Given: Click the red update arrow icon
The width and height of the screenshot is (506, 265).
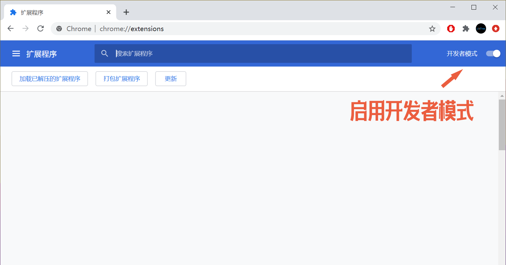Looking at the screenshot, I should (496, 29).
